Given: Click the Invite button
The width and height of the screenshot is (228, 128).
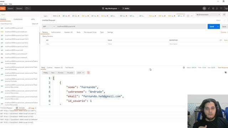Looking at the screenshot, I should (x=126, y=9).
